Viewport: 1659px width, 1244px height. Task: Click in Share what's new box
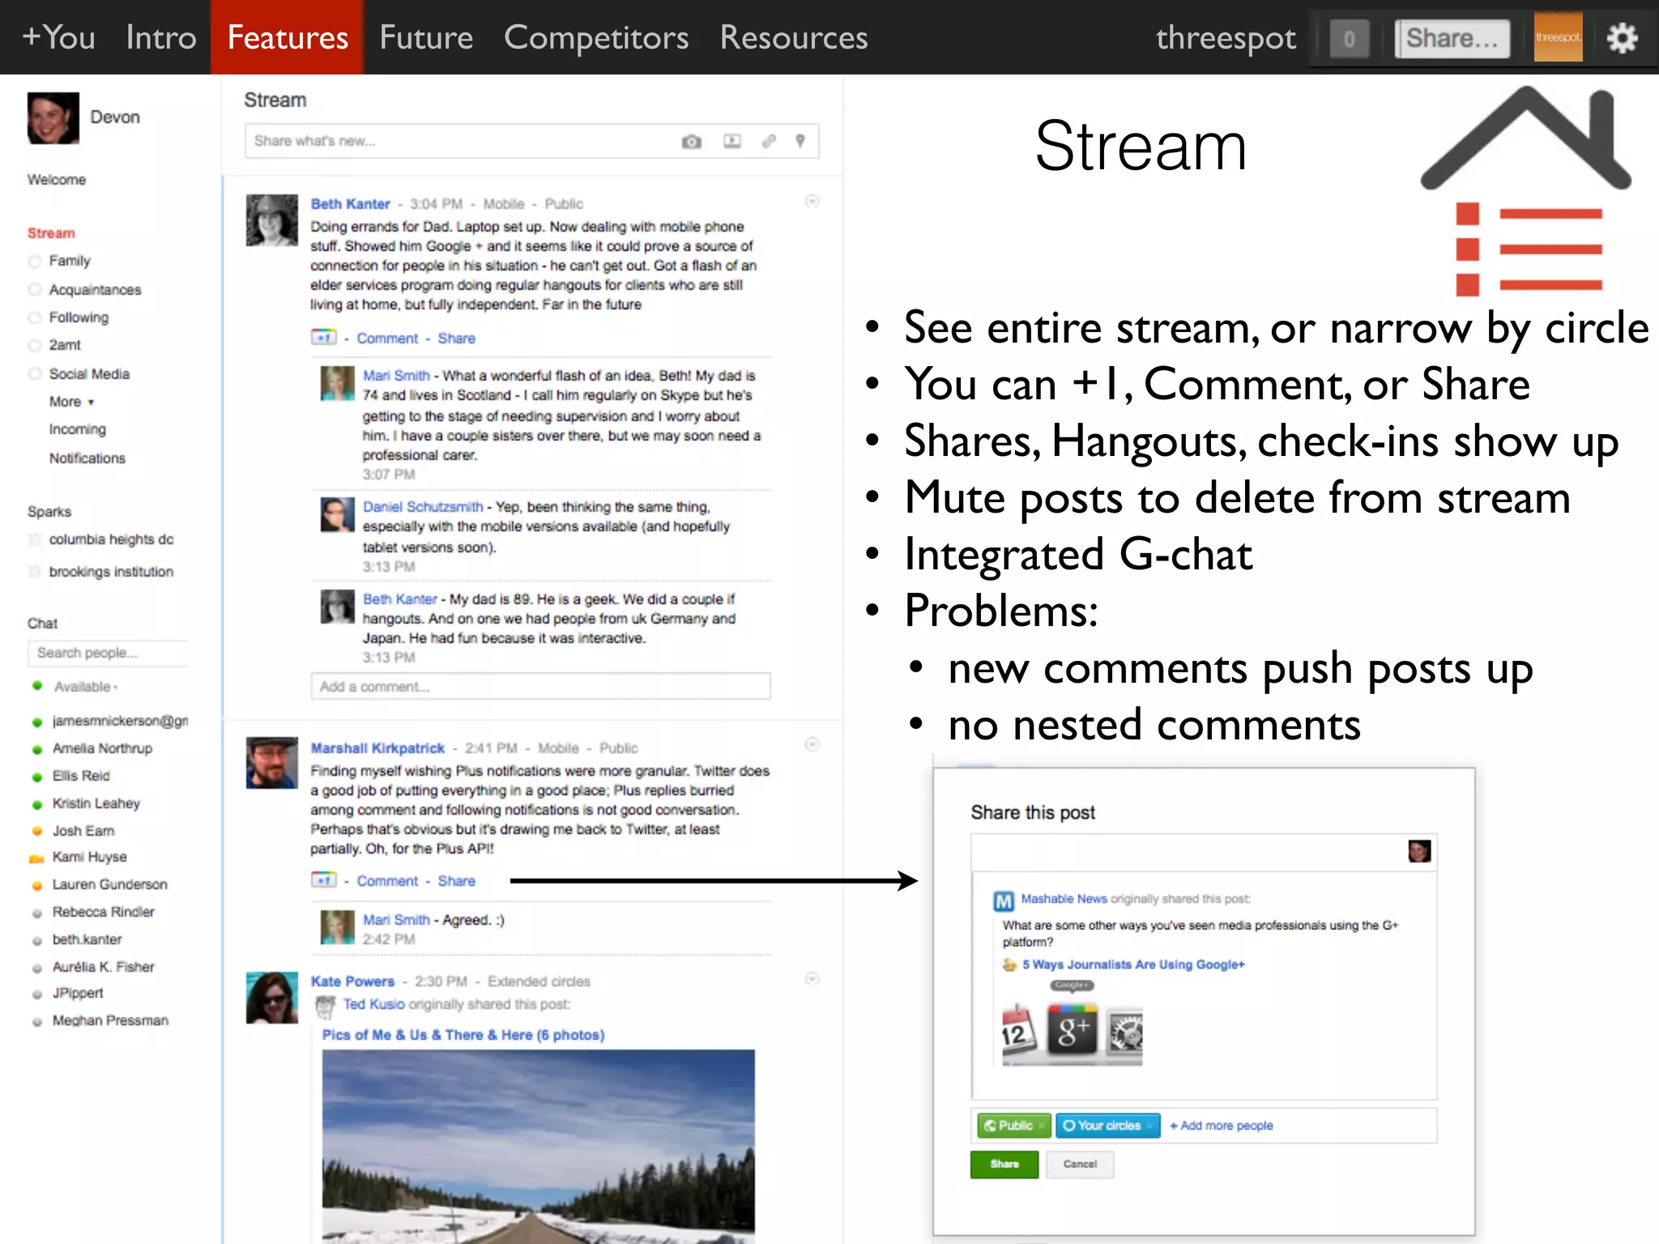point(531,141)
